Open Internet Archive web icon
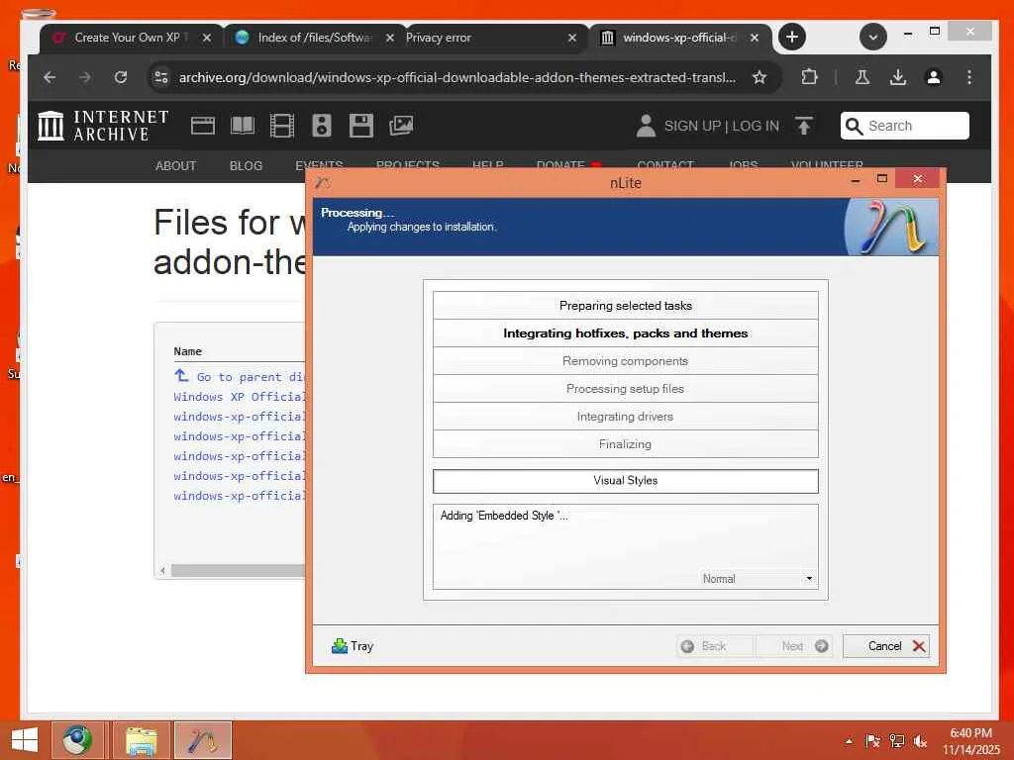 [x=203, y=126]
